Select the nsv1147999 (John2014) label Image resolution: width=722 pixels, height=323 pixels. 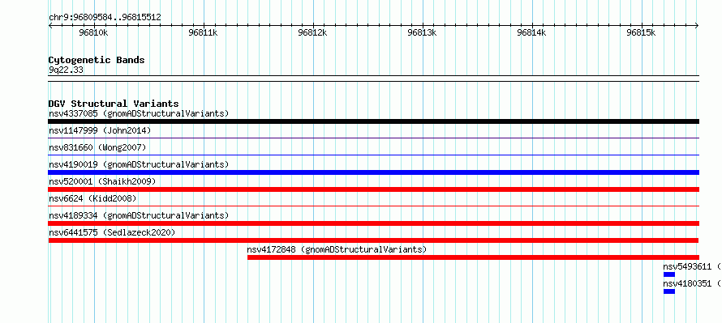coord(100,130)
